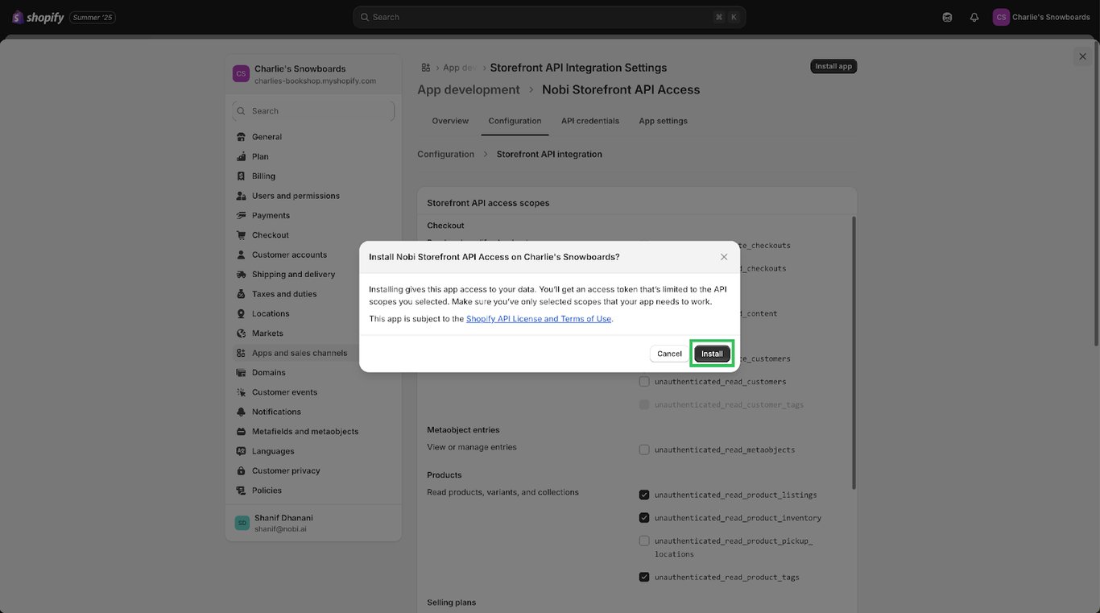
Task: Click the Install app button at top right
Action: [833, 66]
